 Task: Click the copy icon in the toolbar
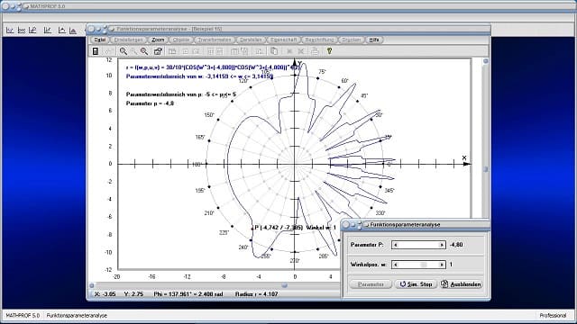coord(274,51)
